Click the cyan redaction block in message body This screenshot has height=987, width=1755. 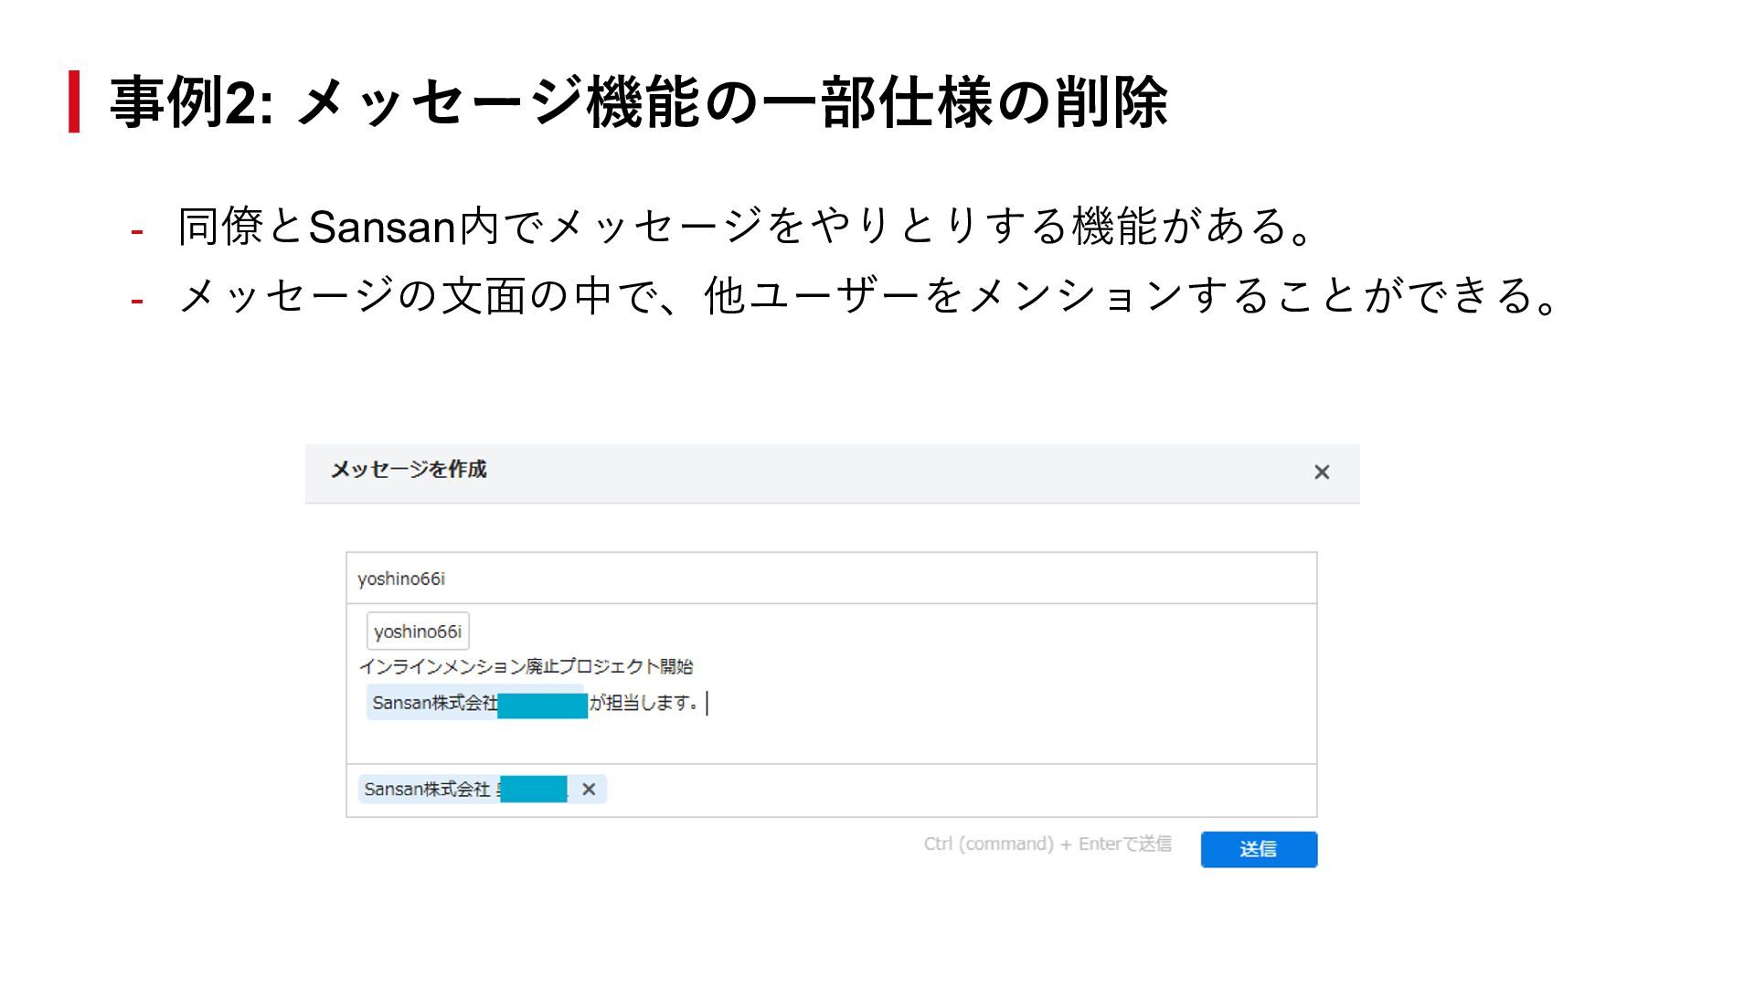pos(542,706)
